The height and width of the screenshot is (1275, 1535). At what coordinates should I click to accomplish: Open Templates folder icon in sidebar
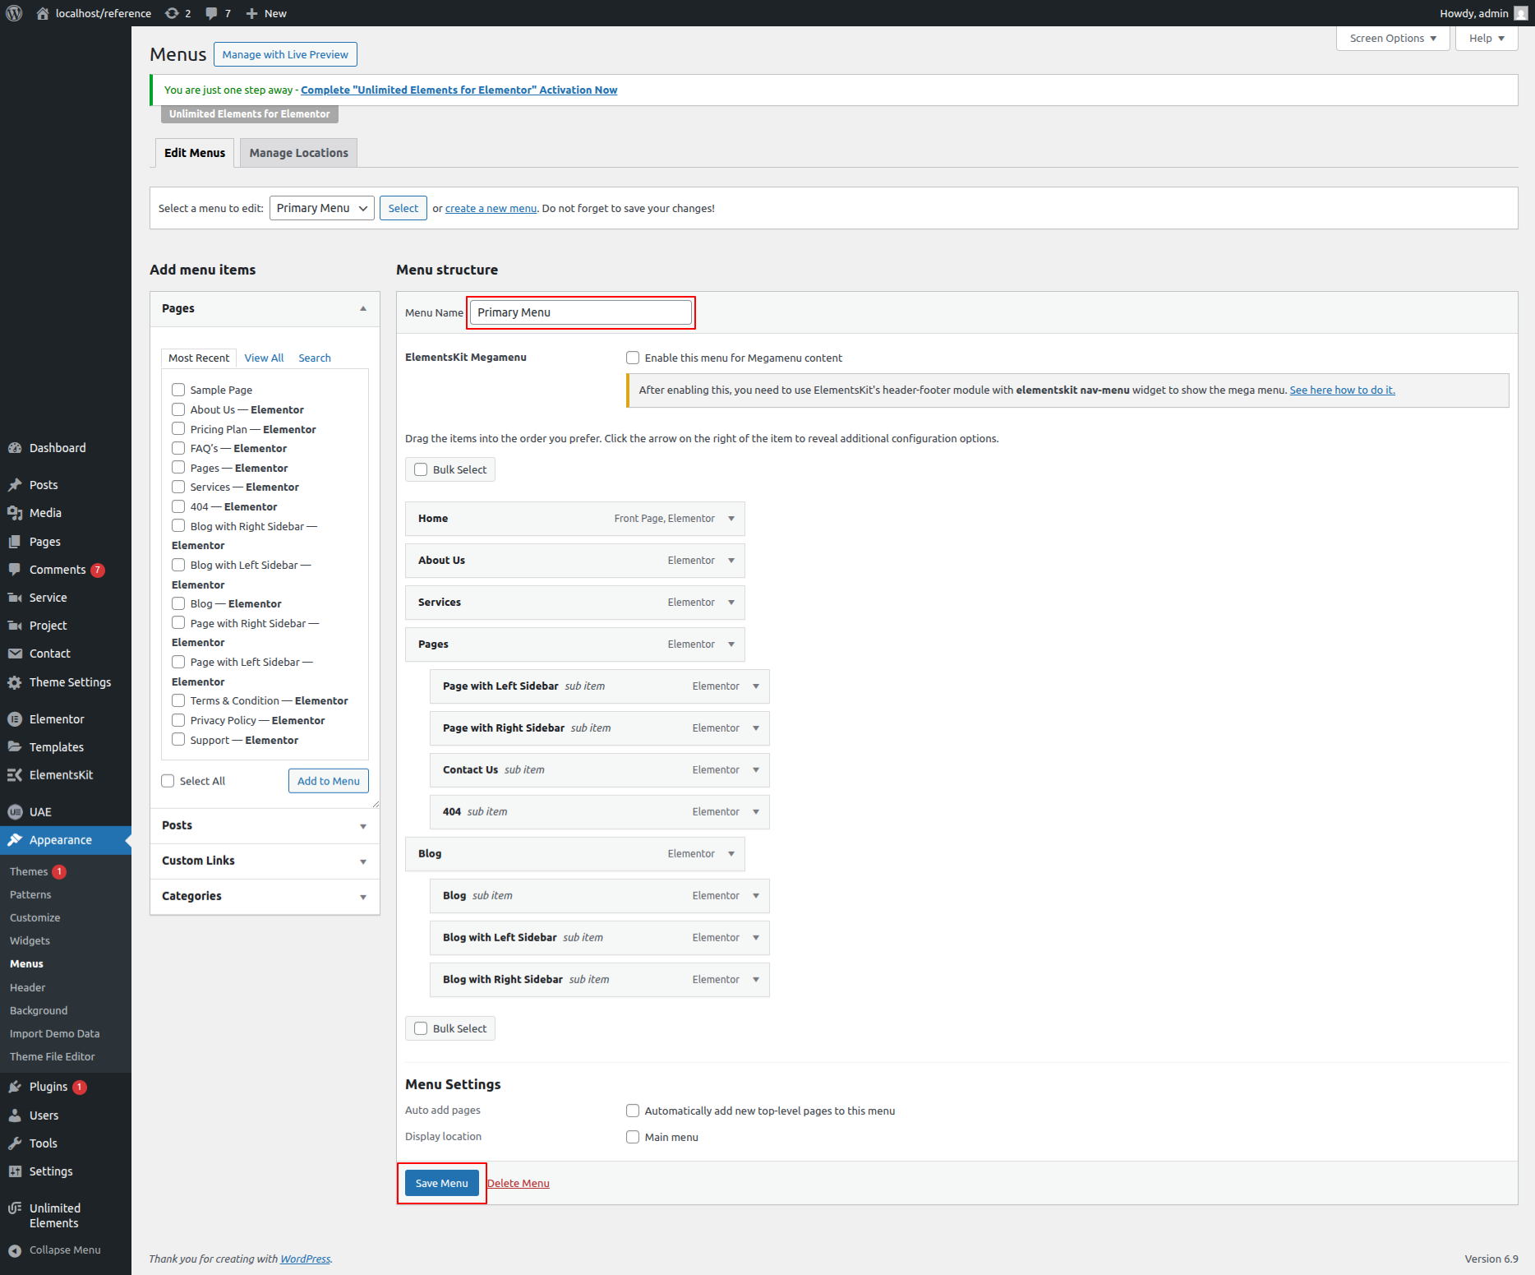click(15, 747)
